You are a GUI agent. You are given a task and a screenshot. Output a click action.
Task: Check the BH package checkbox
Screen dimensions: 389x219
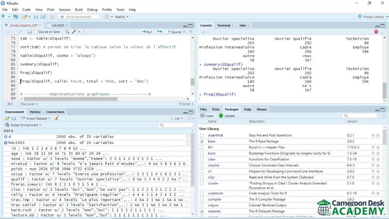[202, 148]
